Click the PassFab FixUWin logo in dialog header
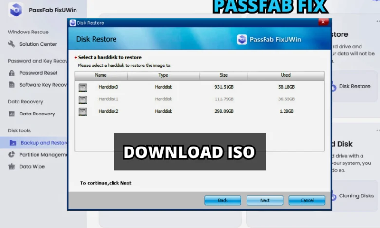 (x=242, y=40)
